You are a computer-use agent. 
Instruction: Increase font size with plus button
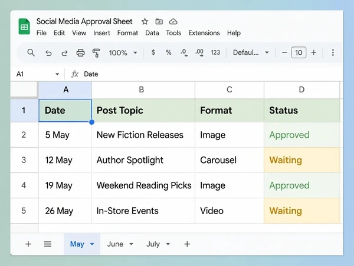coord(313,52)
